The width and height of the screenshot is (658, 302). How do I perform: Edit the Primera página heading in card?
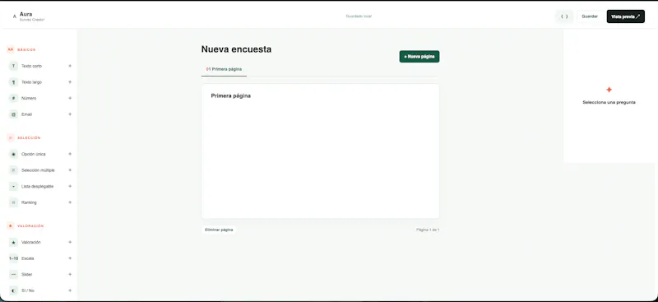click(231, 95)
